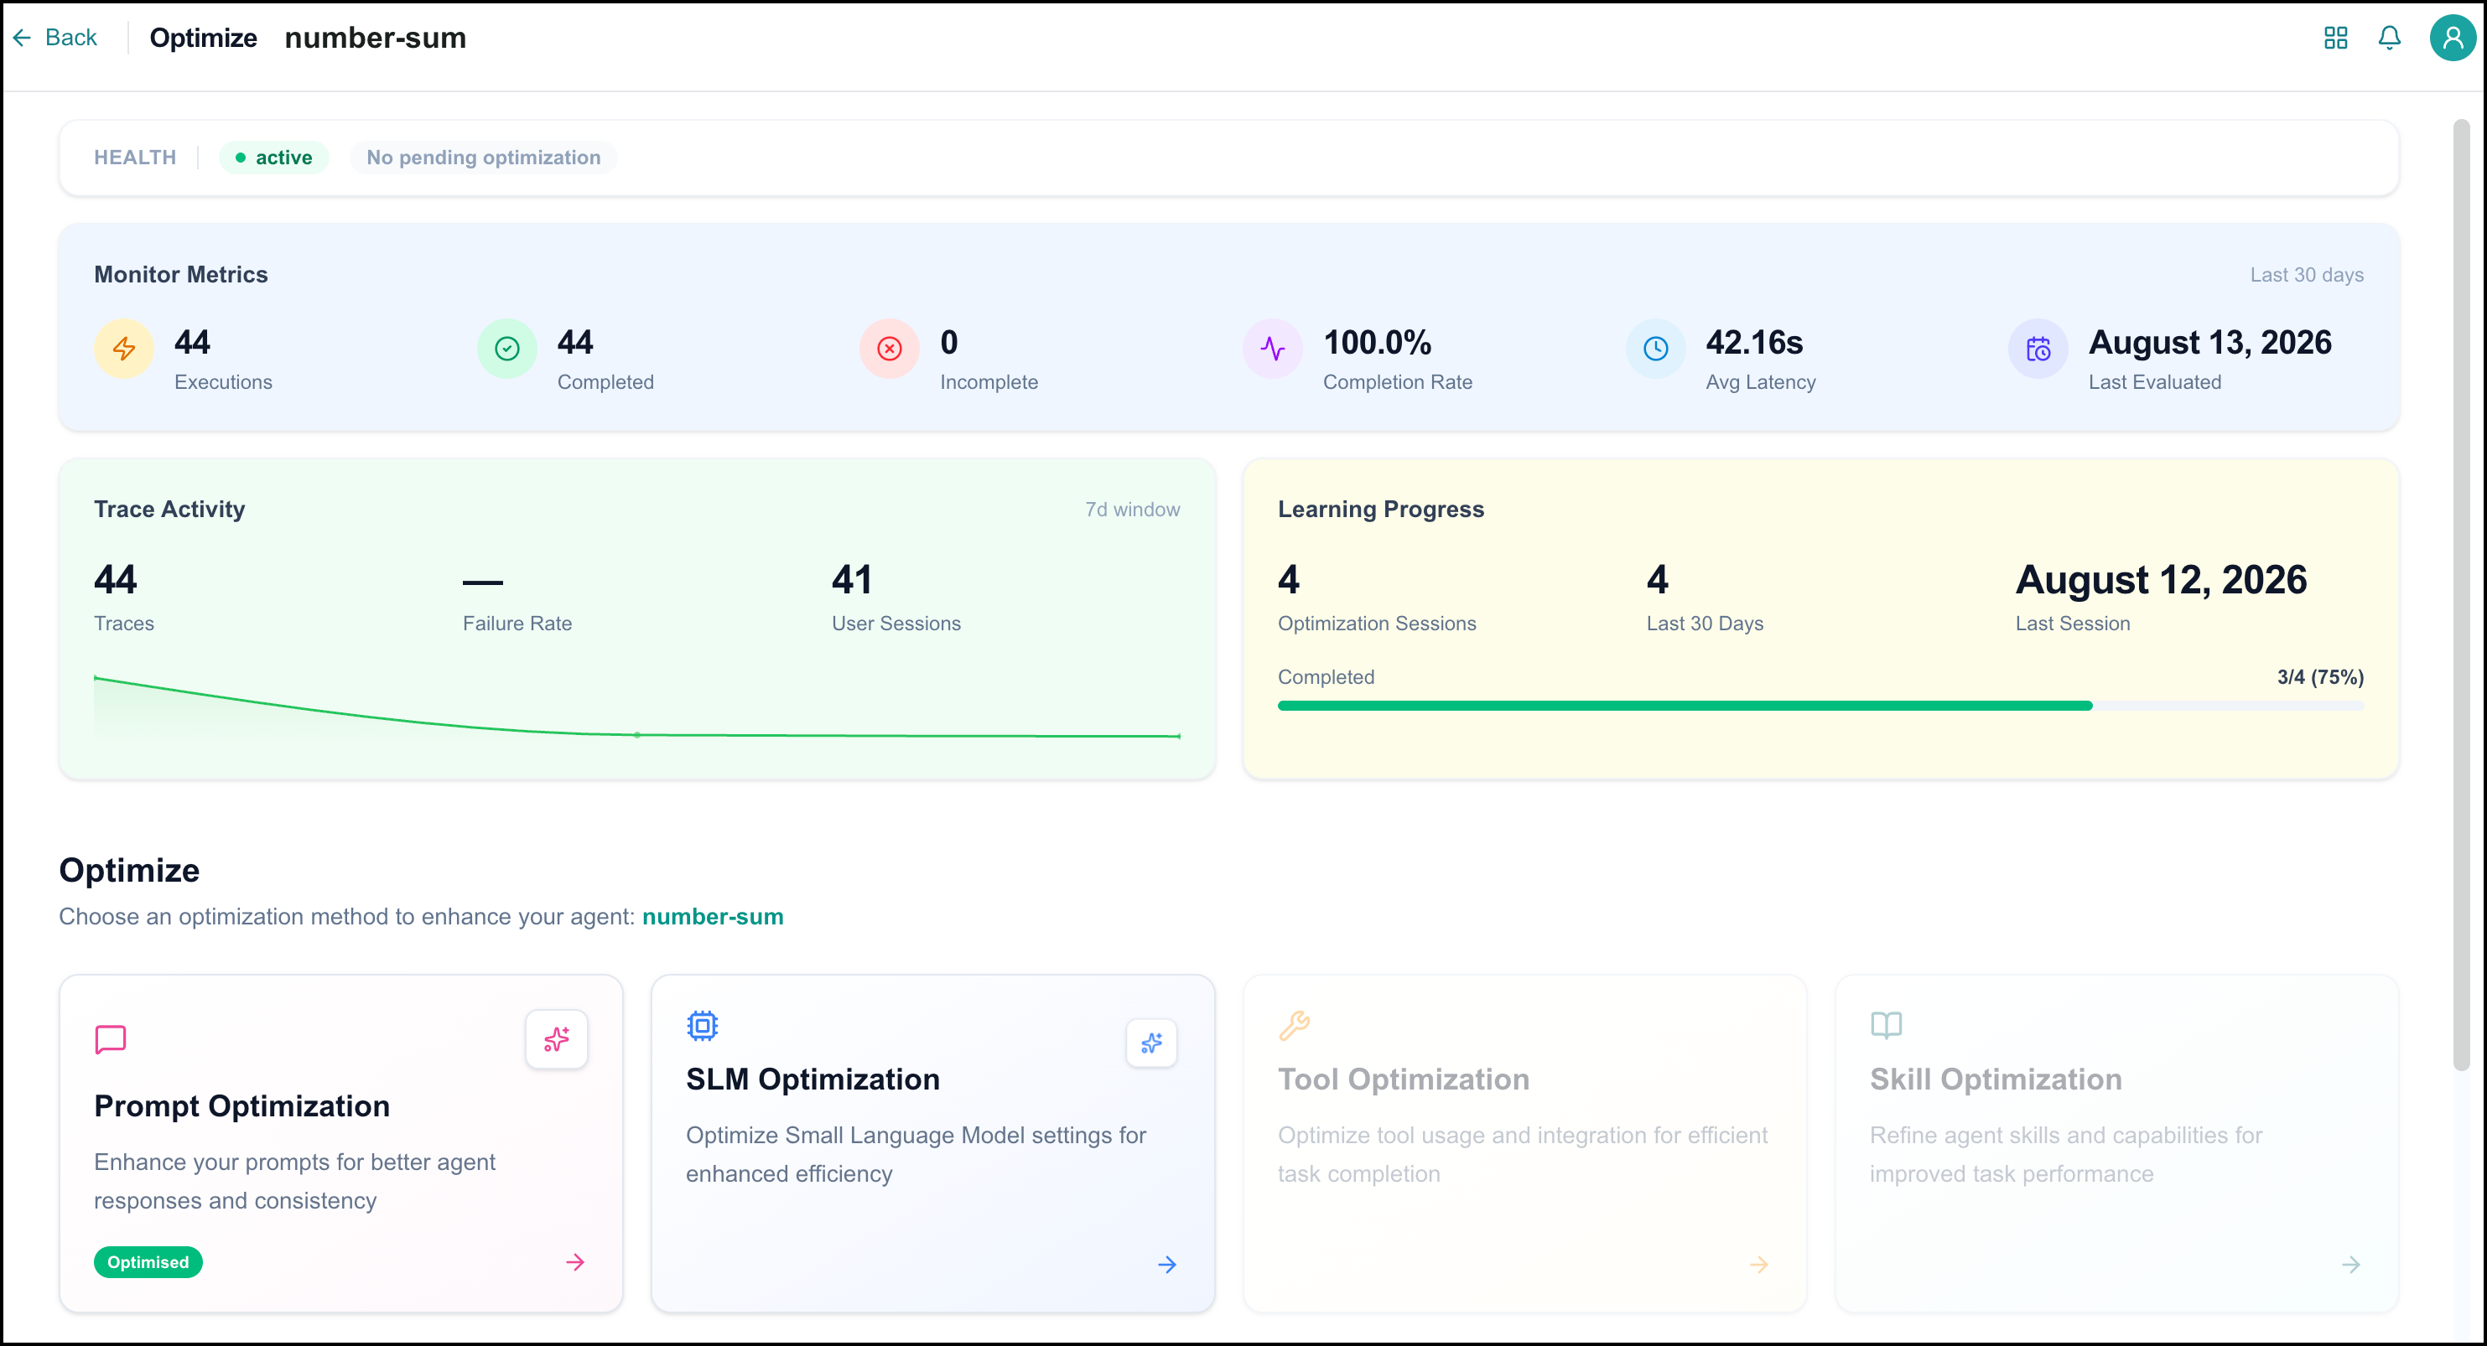Screen dimensions: 2487x1346
Task: Click the 100.0% Completion Rate value
Action: pyautogui.click(x=1377, y=343)
